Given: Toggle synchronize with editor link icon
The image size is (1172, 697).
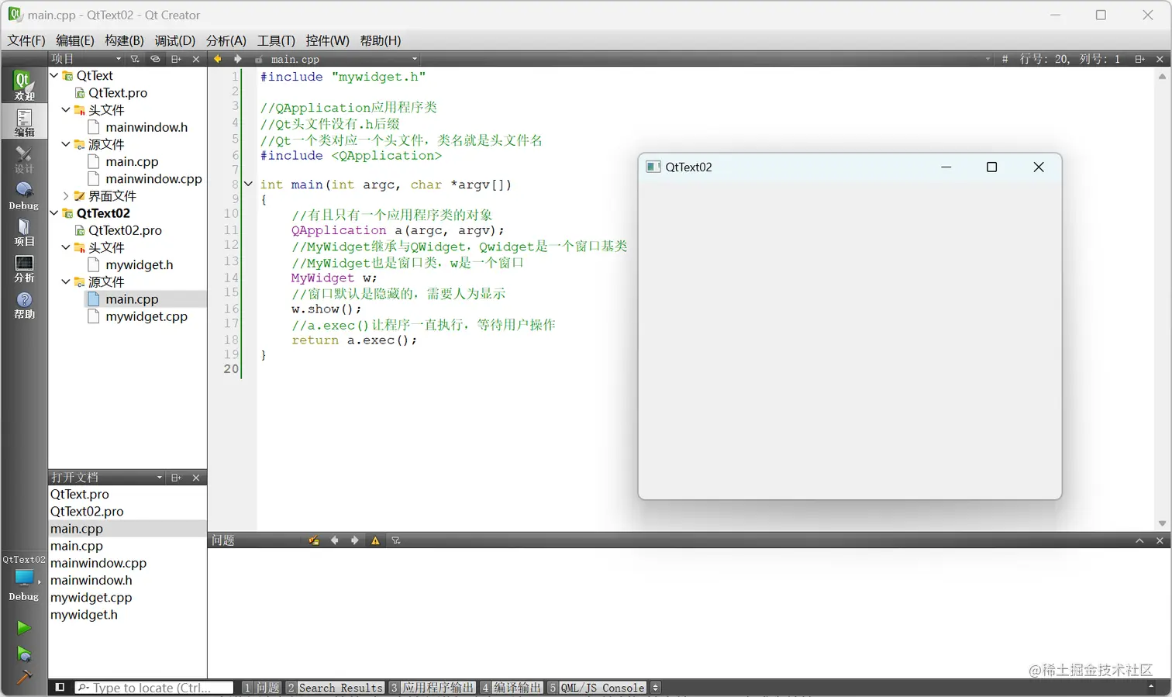Looking at the screenshot, I should tap(155, 59).
